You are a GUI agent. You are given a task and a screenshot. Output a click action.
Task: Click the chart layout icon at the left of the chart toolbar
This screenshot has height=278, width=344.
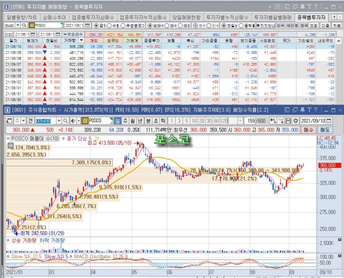(x=9, y=121)
